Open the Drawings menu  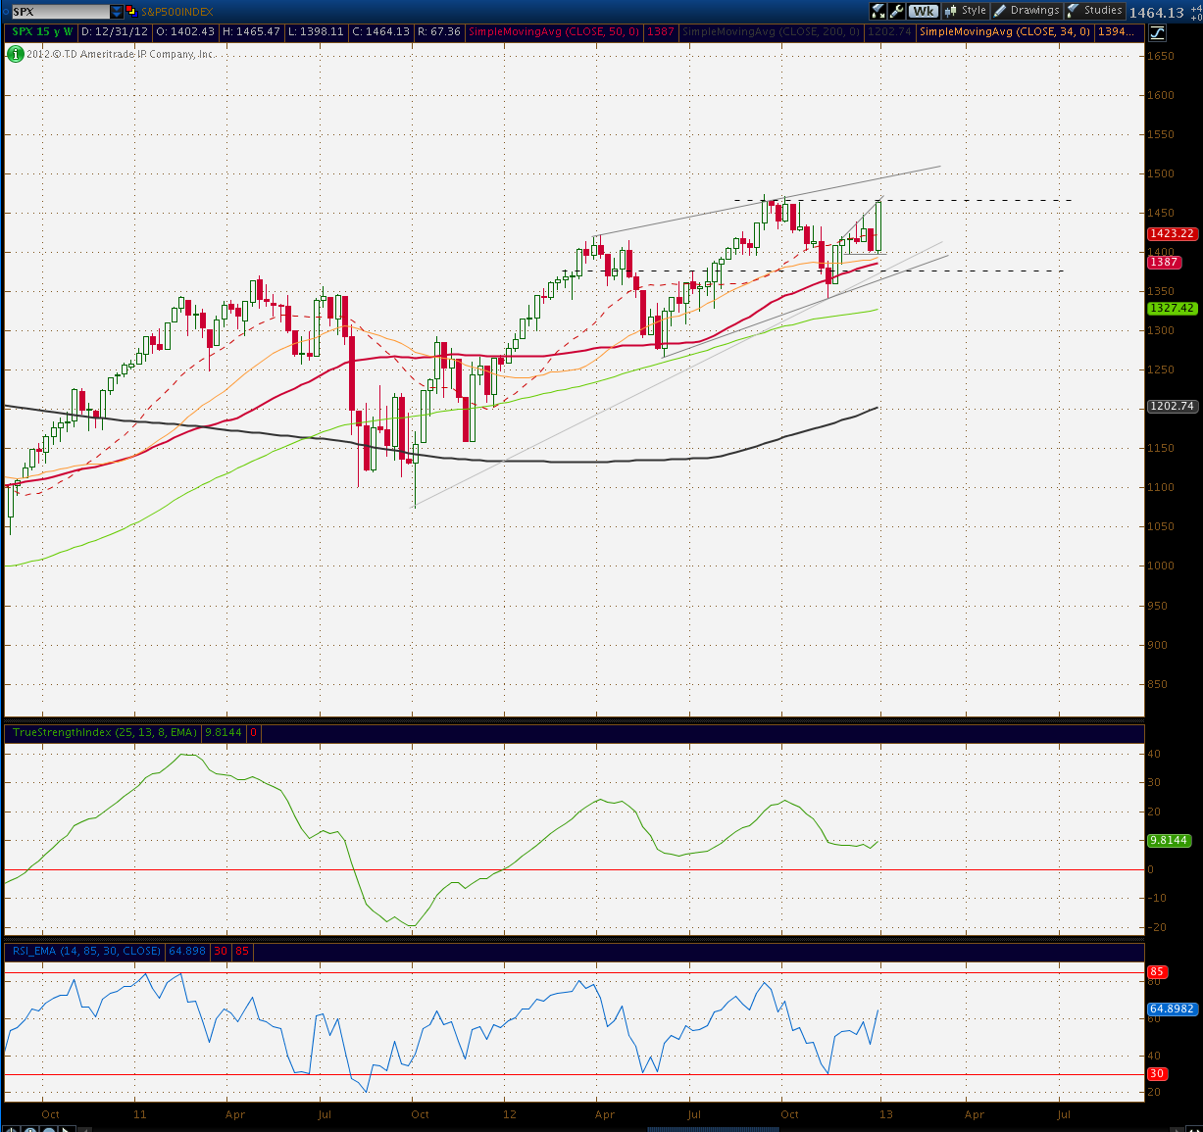[1027, 11]
